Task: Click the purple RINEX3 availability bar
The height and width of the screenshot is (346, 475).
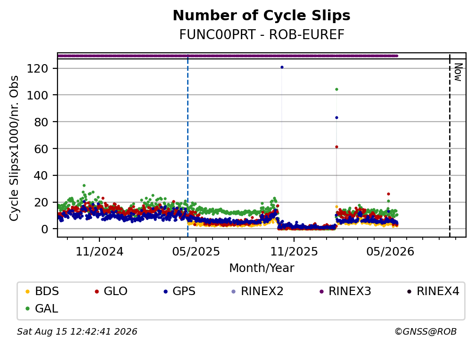Action: coord(228,56)
